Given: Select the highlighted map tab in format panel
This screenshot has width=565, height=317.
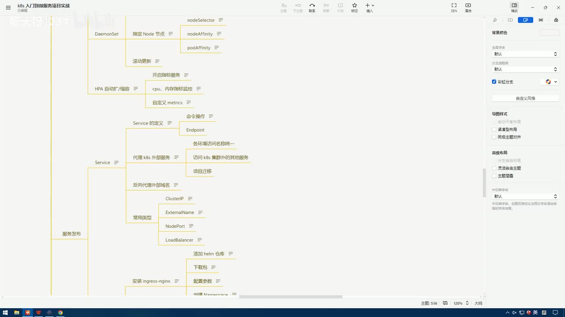Looking at the screenshot, I should (525, 20).
